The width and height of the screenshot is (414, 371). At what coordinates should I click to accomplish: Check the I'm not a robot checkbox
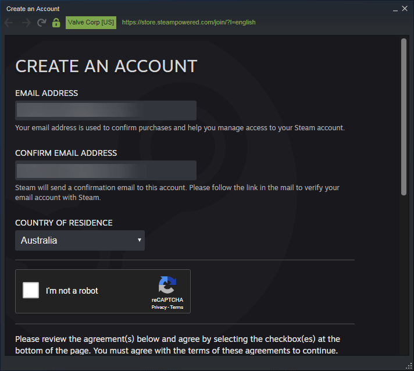pos(31,290)
